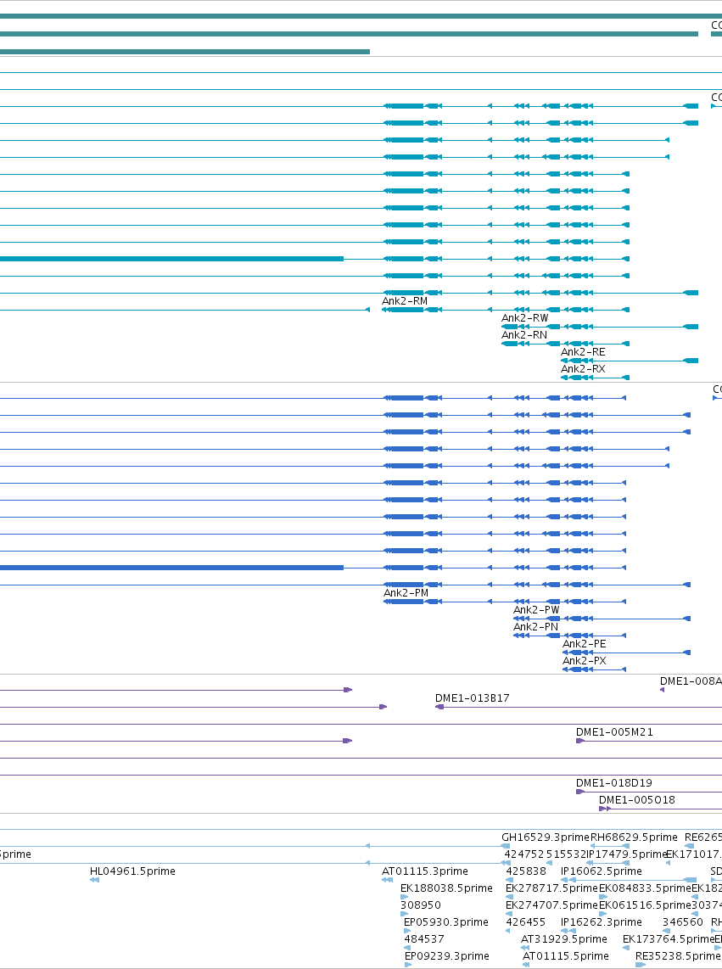The width and height of the screenshot is (722, 969).
Task: Click the EK173764.5prime EST label
Action: [x=669, y=939]
